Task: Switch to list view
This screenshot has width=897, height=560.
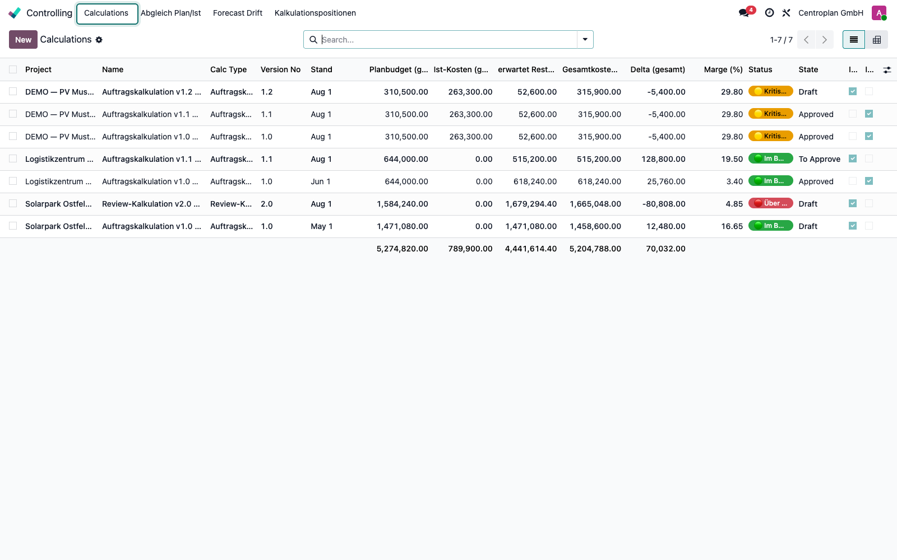Action: tap(854, 40)
